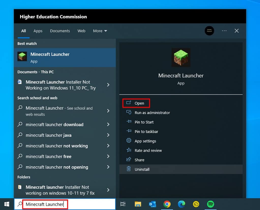Click the user account avatar

point(209,31)
